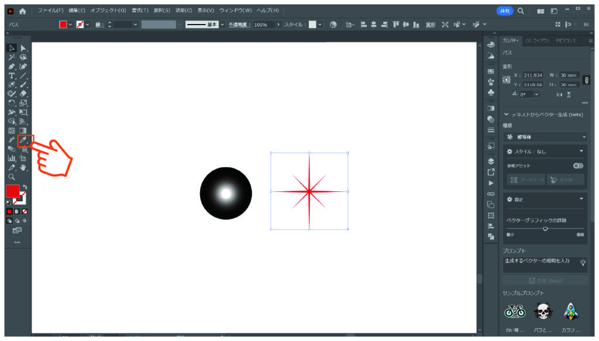Open the Links panel icon

491,194
